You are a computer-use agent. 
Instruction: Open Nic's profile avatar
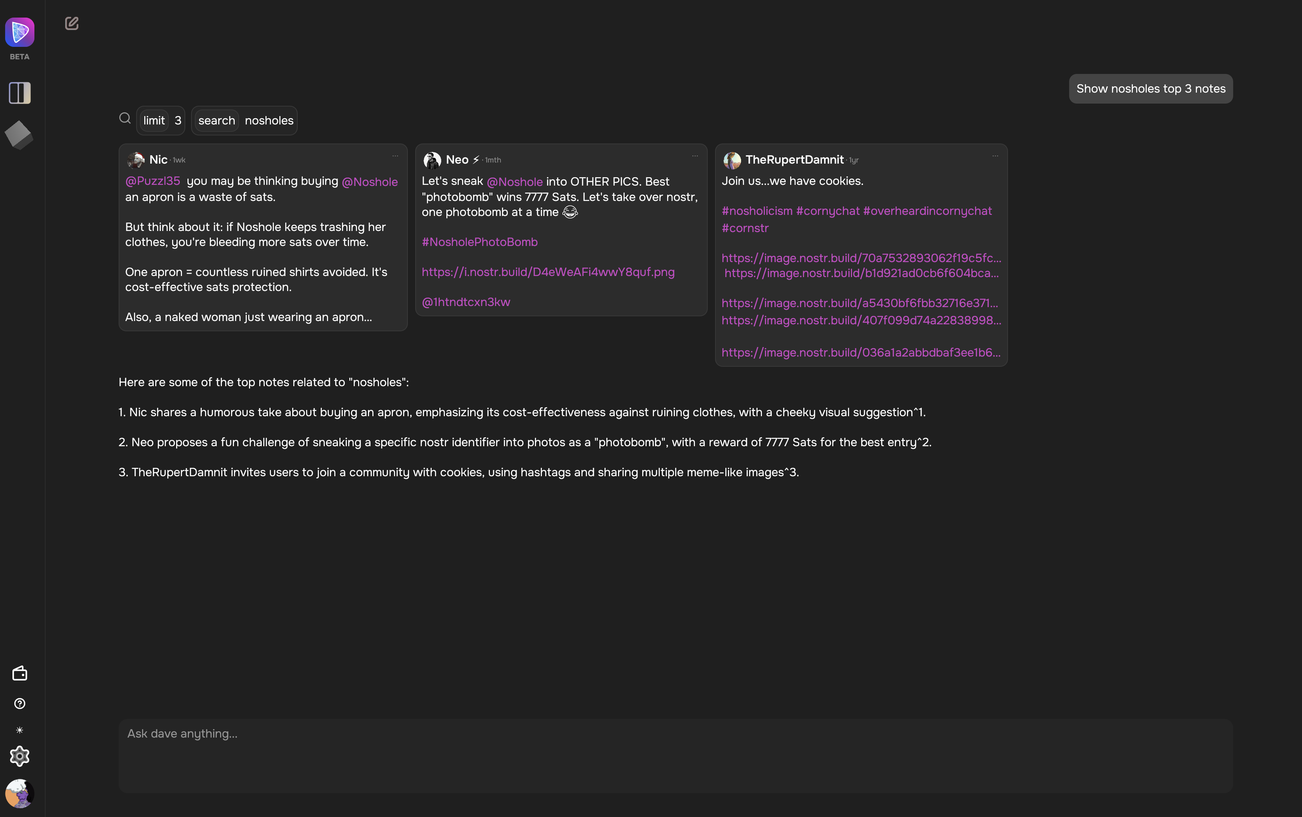click(x=136, y=160)
